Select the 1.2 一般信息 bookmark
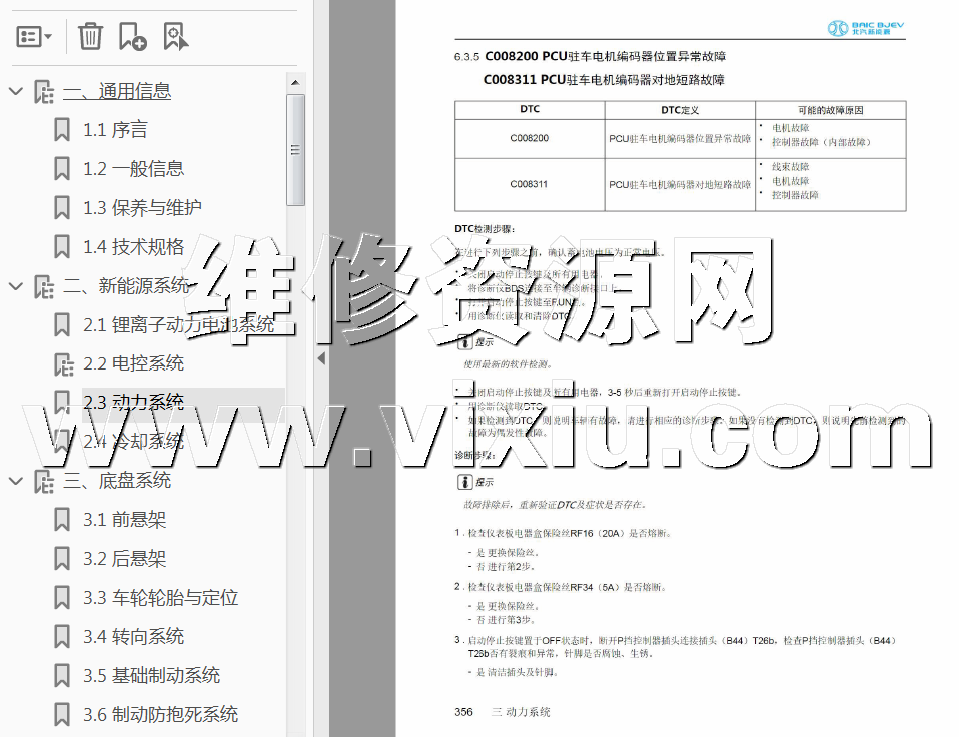 [133, 169]
